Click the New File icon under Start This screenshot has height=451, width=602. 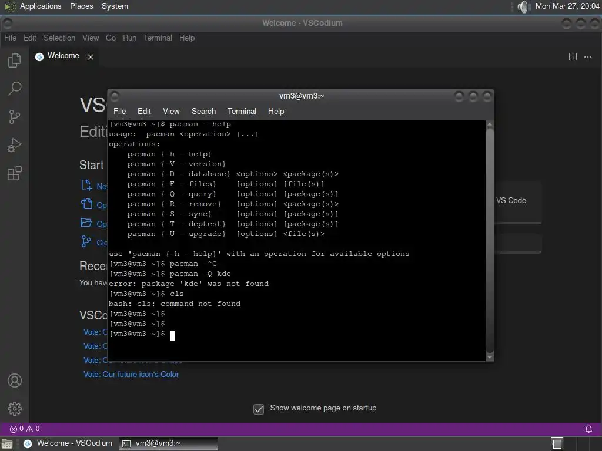pos(86,185)
